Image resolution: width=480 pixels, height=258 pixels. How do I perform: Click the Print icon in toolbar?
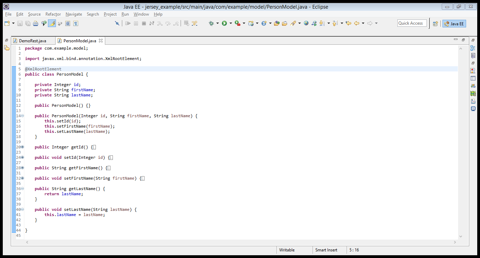(35, 23)
